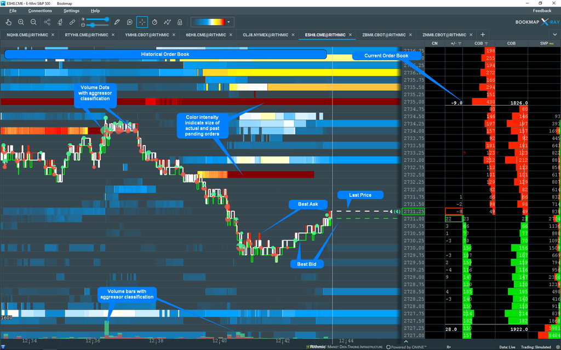Click the Feedback button
Screen dimensions: 561x350
pyautogui.click(x=542, y=11)
